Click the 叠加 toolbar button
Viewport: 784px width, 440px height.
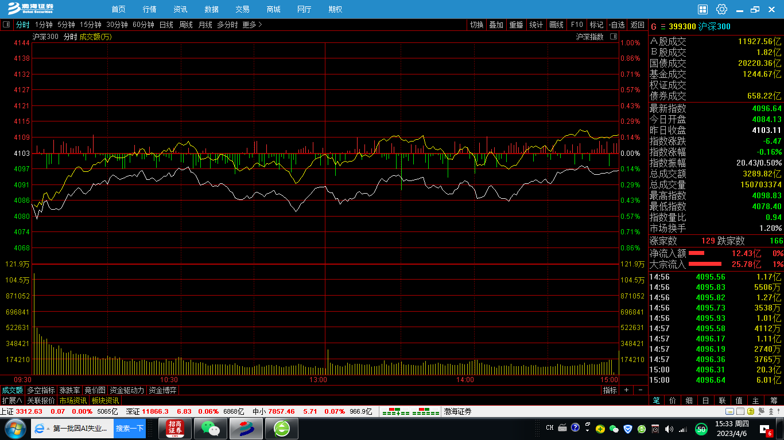(496, 25)
